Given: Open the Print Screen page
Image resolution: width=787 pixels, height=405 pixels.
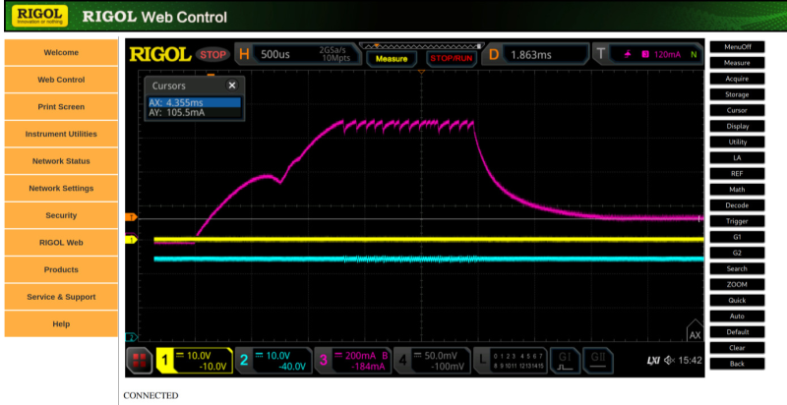Looking at the screenshot, I should 61,107.
